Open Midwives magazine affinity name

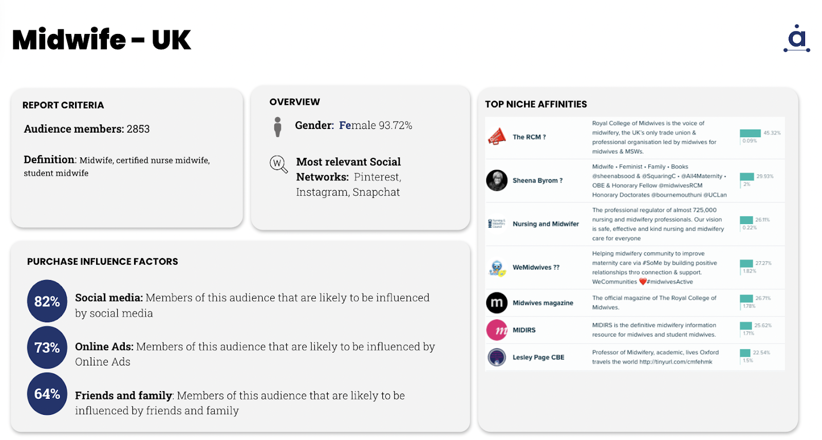tap(543, 303)
